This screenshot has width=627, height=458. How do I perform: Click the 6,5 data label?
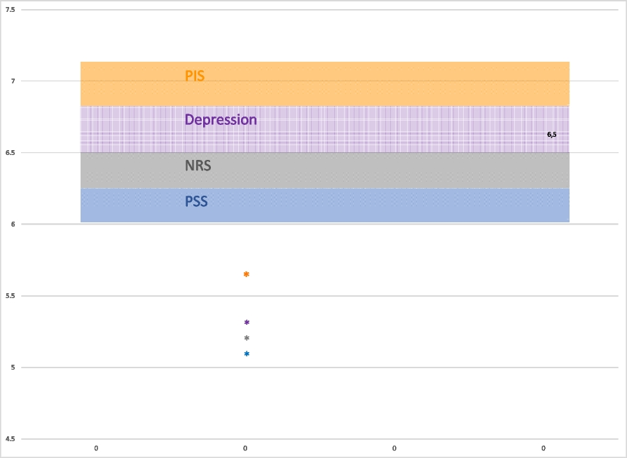pyautogui.click(x=552, y=134)
